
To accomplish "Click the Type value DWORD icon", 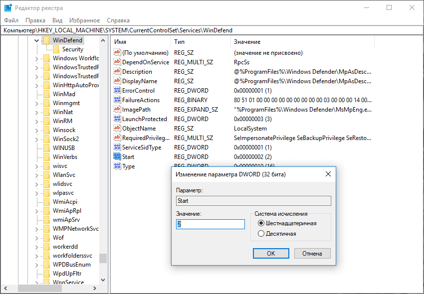I will click(x=117, y=166).
